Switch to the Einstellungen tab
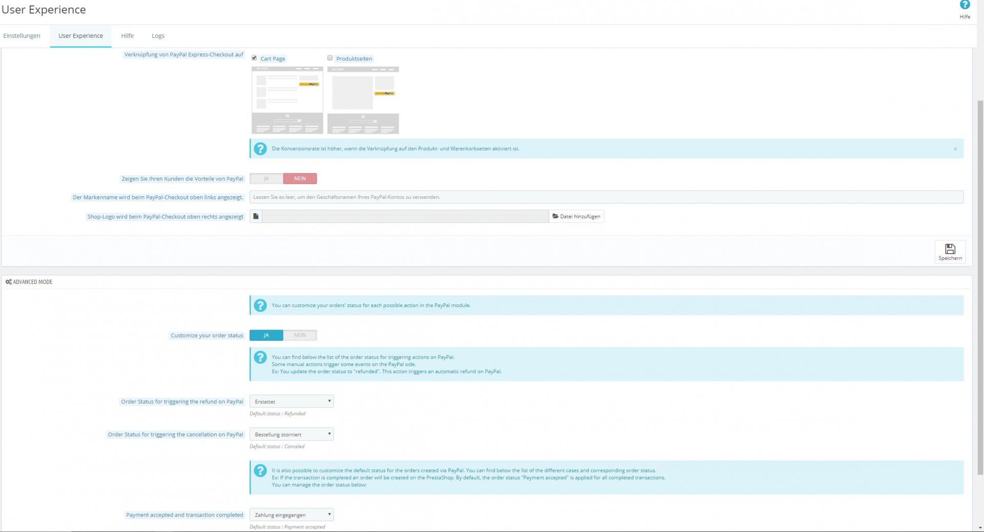The width and height of the screenshot is (984, 532). click(x=22, y=36)
